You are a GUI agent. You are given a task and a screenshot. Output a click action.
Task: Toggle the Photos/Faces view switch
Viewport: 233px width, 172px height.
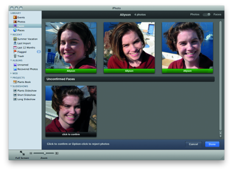click(x=206, y=14)
